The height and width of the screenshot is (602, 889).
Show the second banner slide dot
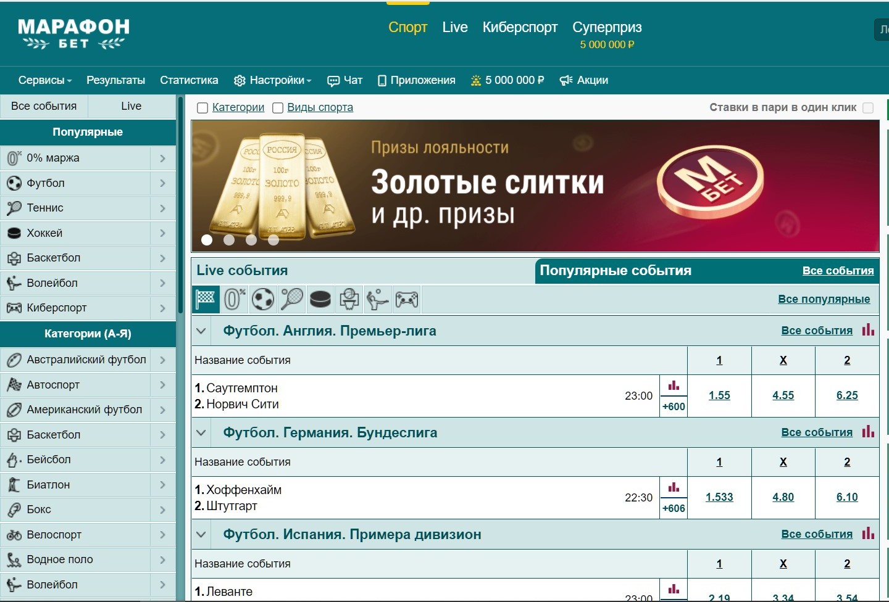pyautogui.click(x=229, y=240)
